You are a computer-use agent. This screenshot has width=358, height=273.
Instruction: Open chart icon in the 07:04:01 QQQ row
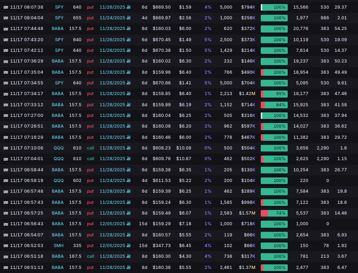pos(128,159)
